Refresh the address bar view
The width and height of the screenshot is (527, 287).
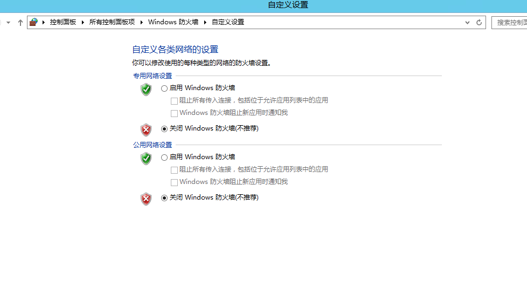click(x=479, y=23)
